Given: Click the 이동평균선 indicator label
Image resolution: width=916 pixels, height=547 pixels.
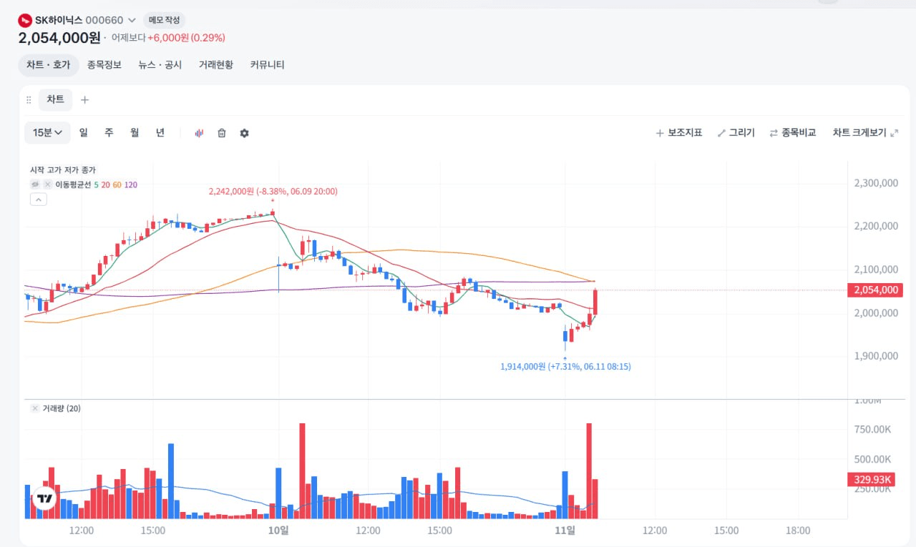Looking at the screenshot, I should [74, 184].
